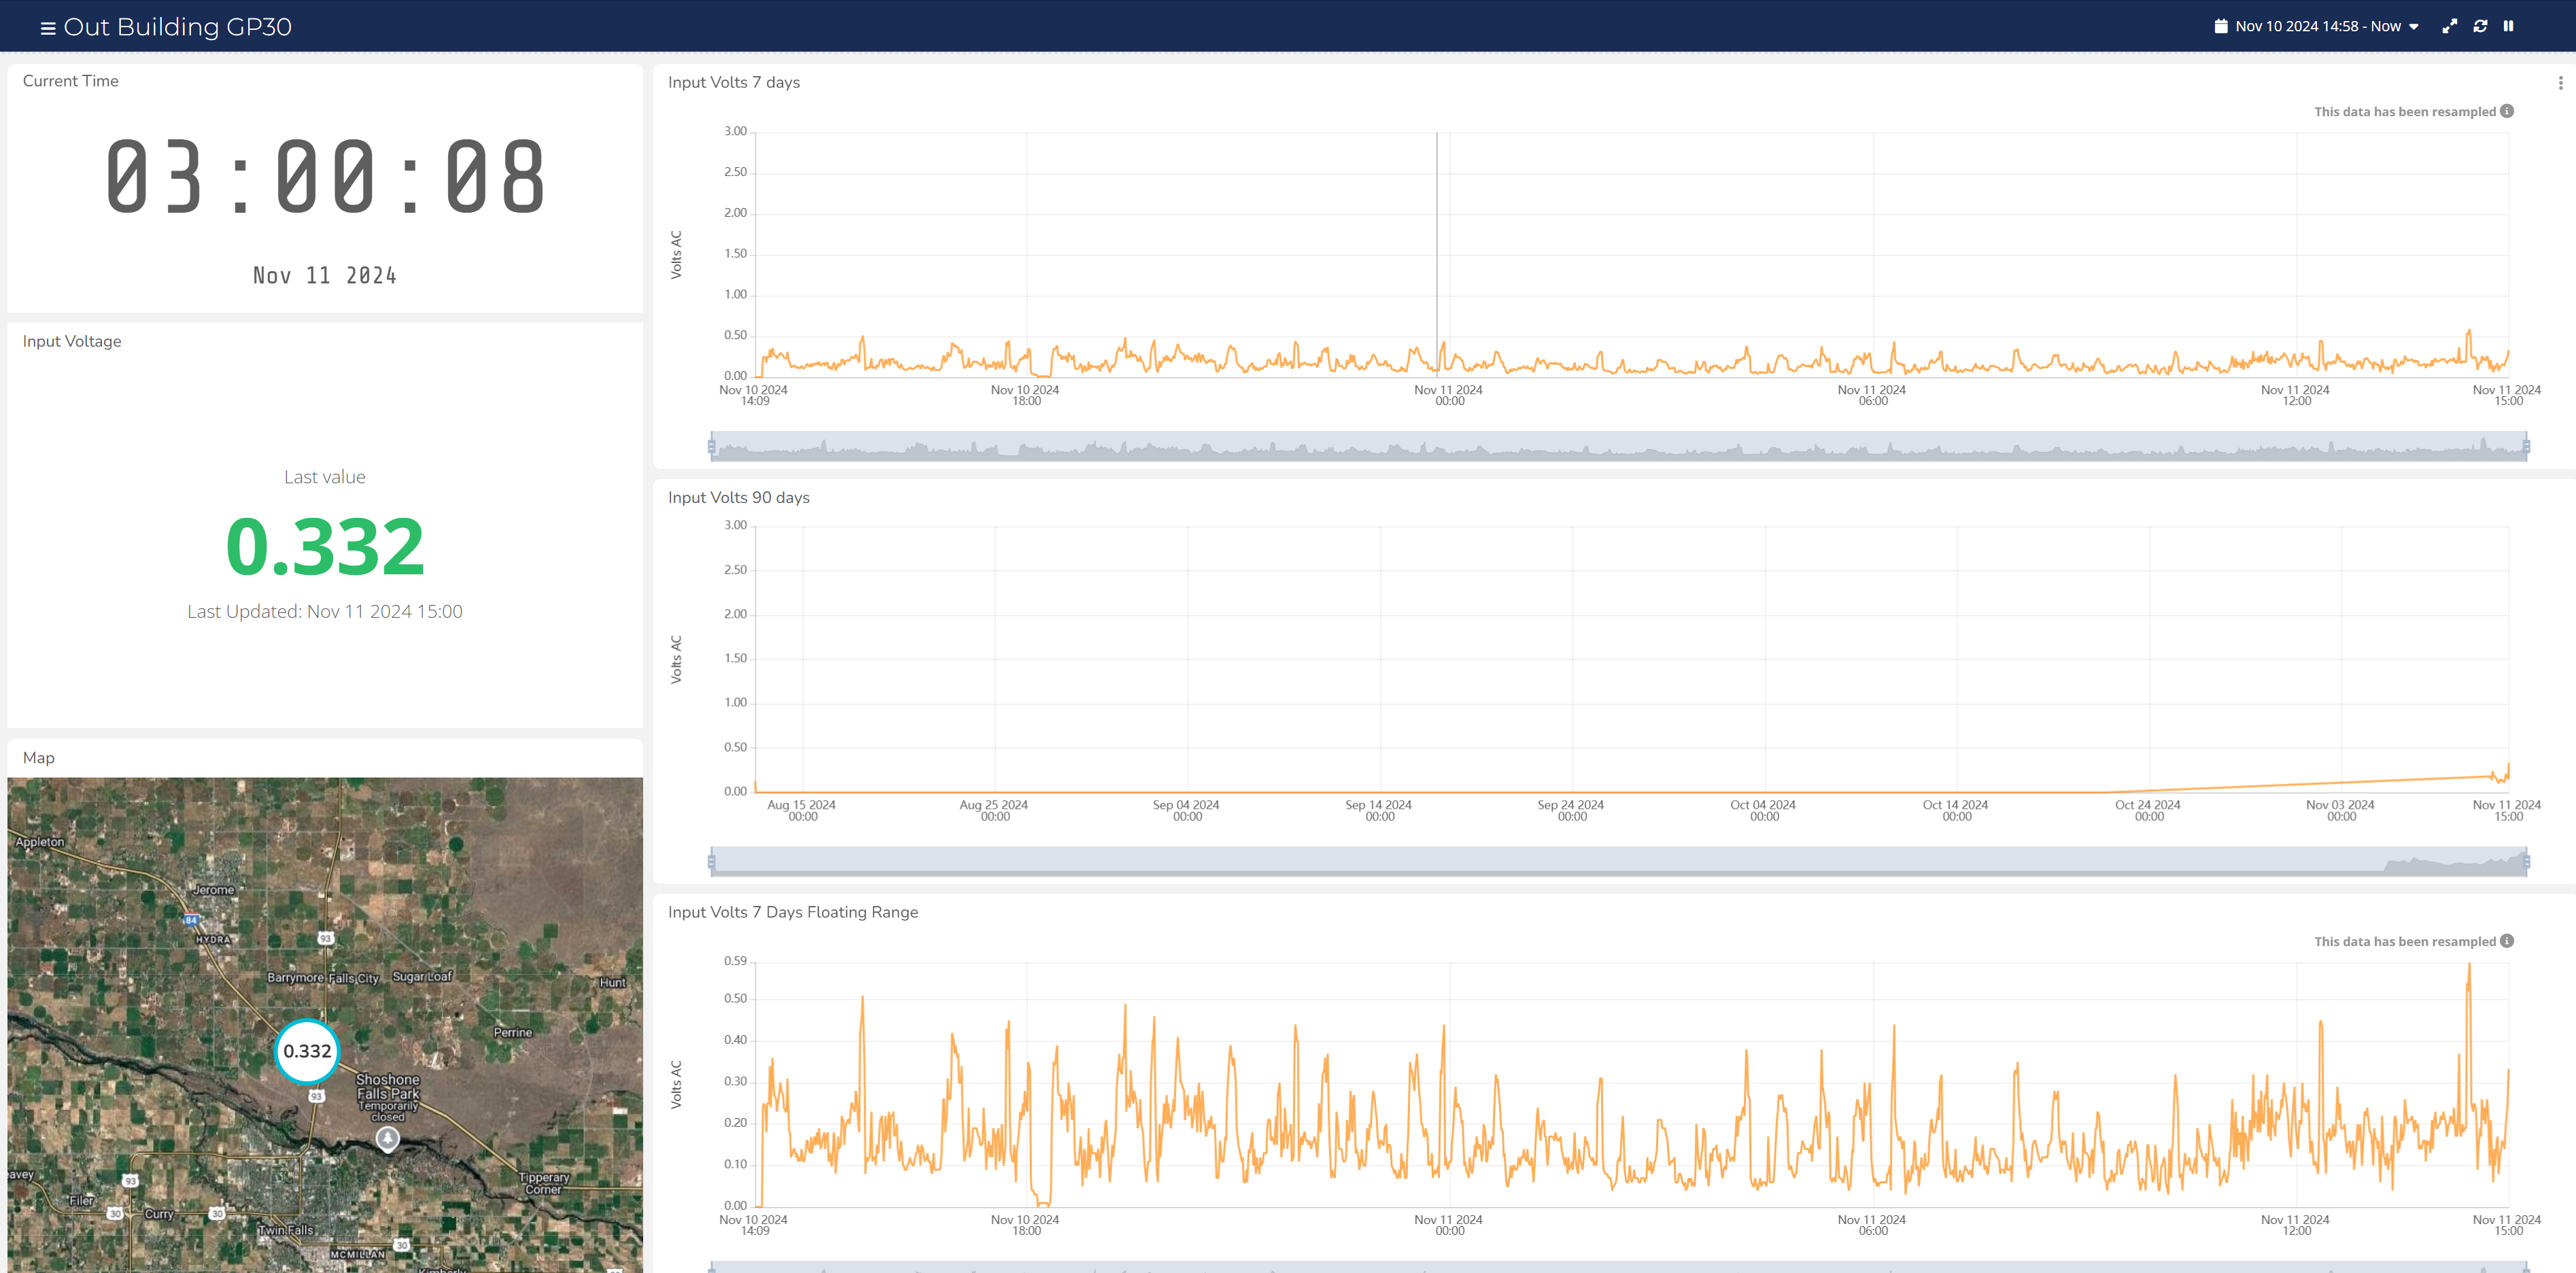Click resampled info icon on Floating Range chart

2507,941
